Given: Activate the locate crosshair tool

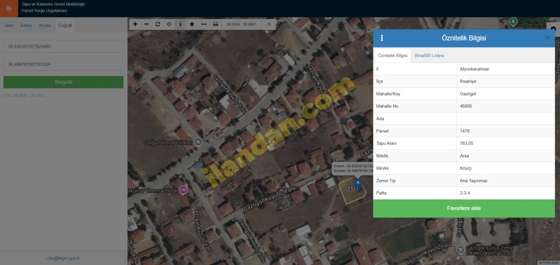Looking at the screenshot, I should 169,24.
